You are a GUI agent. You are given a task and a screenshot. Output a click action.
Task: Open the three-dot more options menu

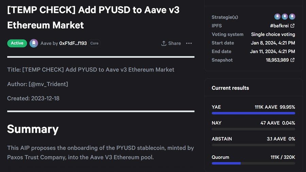click(x=189, y=43)
